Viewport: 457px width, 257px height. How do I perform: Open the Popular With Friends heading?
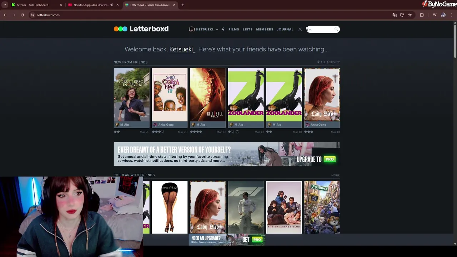point(134,175)
